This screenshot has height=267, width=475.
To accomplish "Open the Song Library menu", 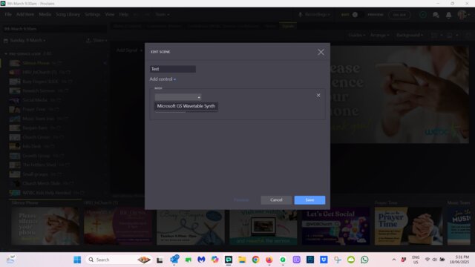I will [68, 15].
